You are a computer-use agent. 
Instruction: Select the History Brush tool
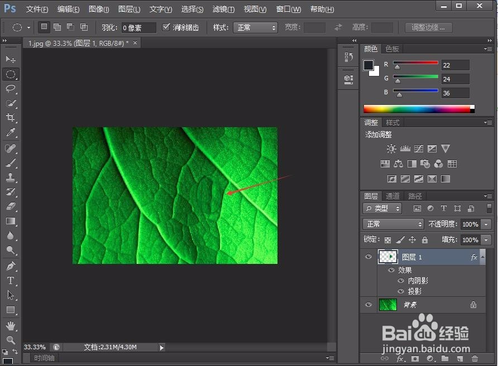[11, 192]
